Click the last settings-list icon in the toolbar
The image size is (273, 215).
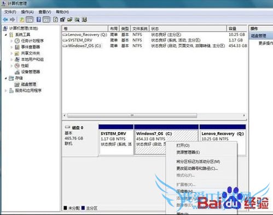[x=84, y=20]
